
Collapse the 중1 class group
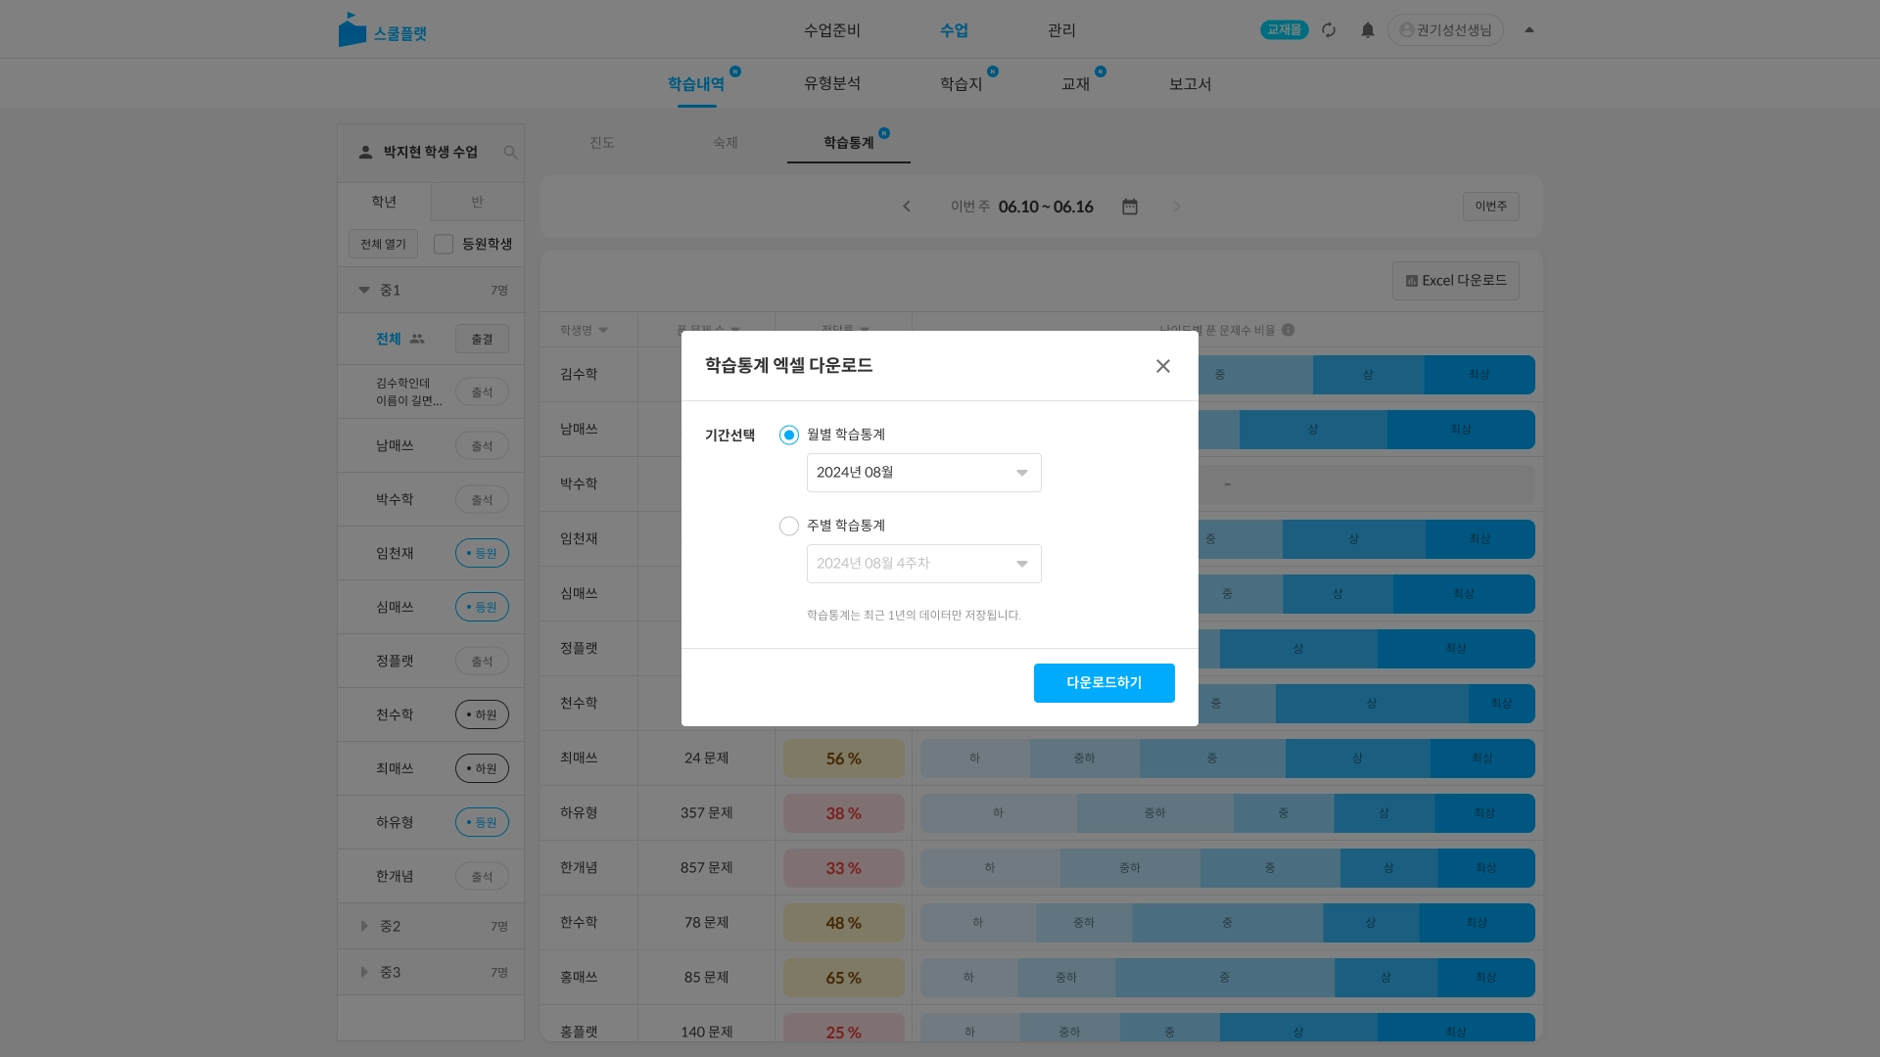point(364,290)
